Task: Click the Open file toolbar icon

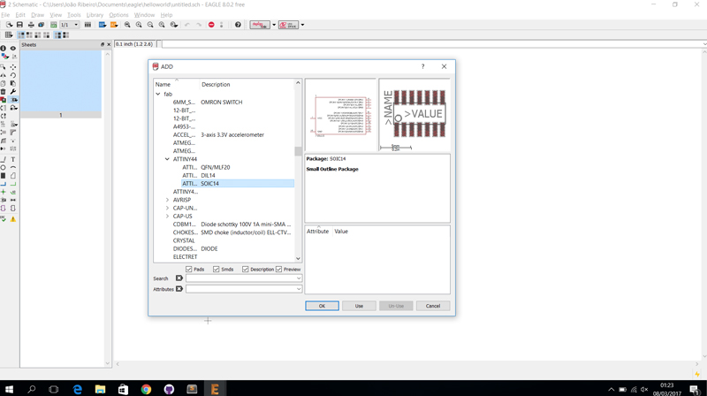Action: pos(9,25)
